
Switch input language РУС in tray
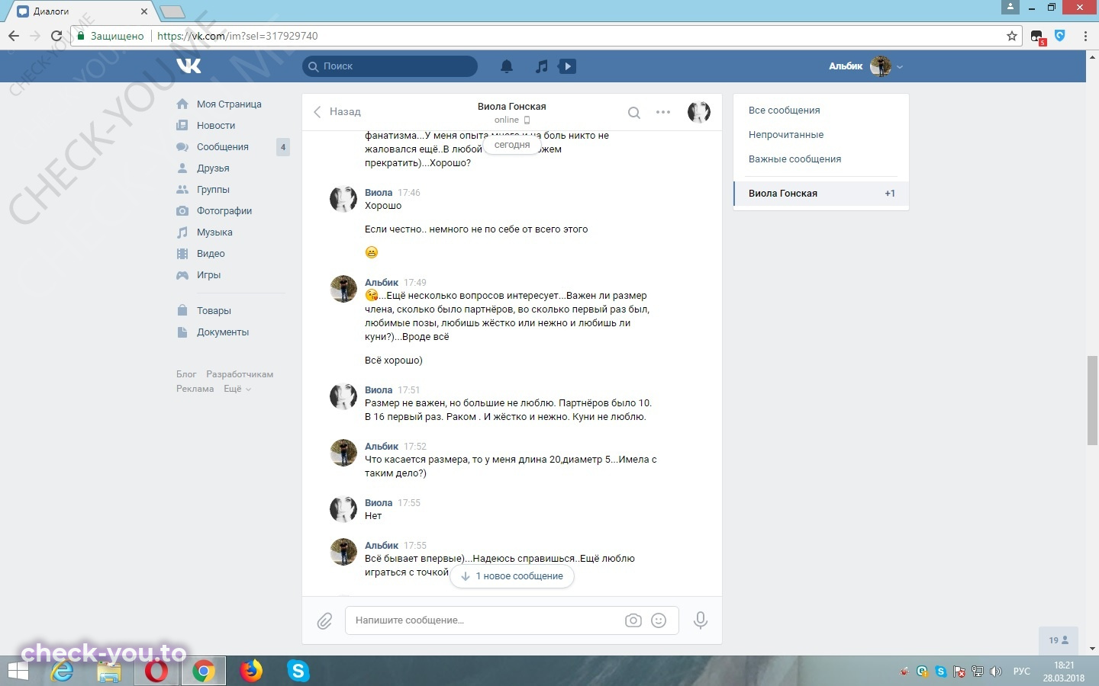coord(1021,672)
